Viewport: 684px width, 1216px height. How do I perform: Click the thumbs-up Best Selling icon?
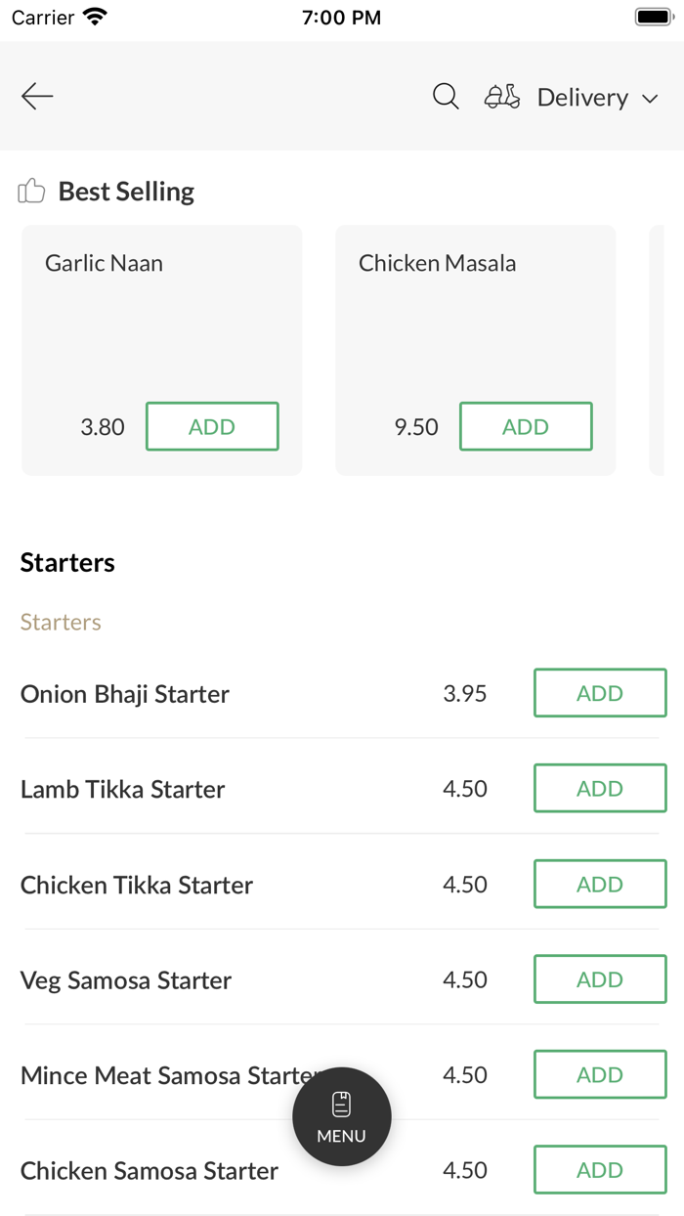(x=31, y=191)
